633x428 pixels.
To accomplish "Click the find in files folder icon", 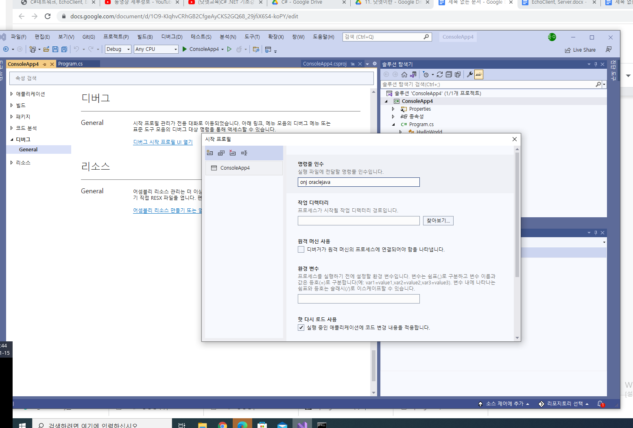I will point(256,49).
